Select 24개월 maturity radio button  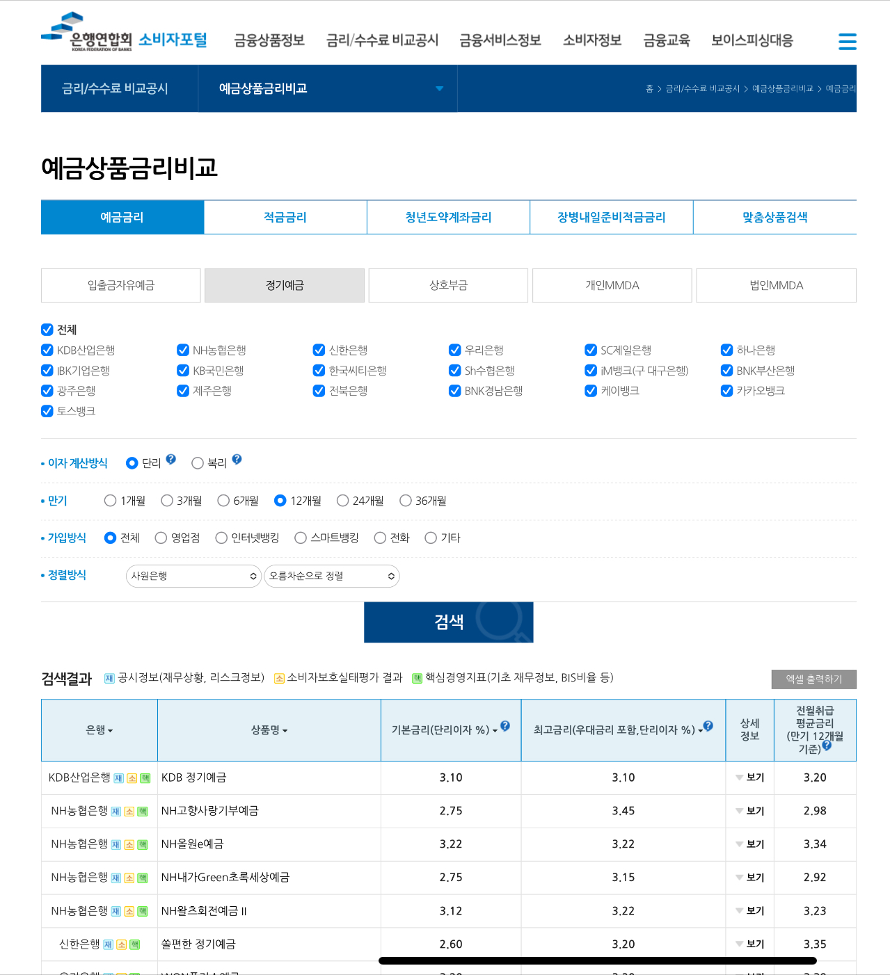click(342, 501)
